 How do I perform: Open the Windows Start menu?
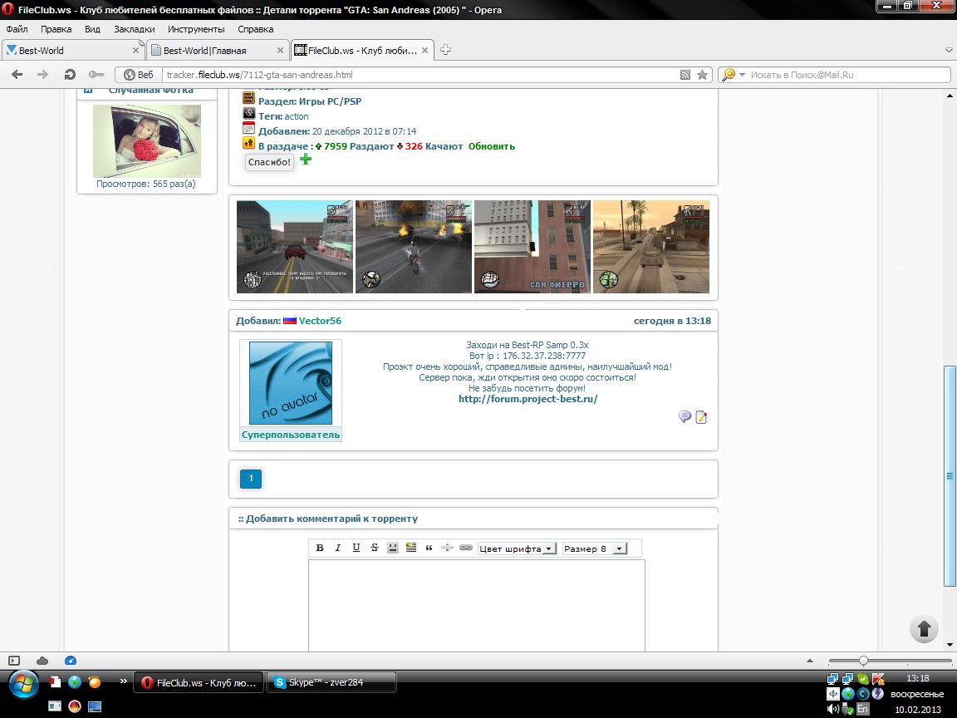[24, 684]
